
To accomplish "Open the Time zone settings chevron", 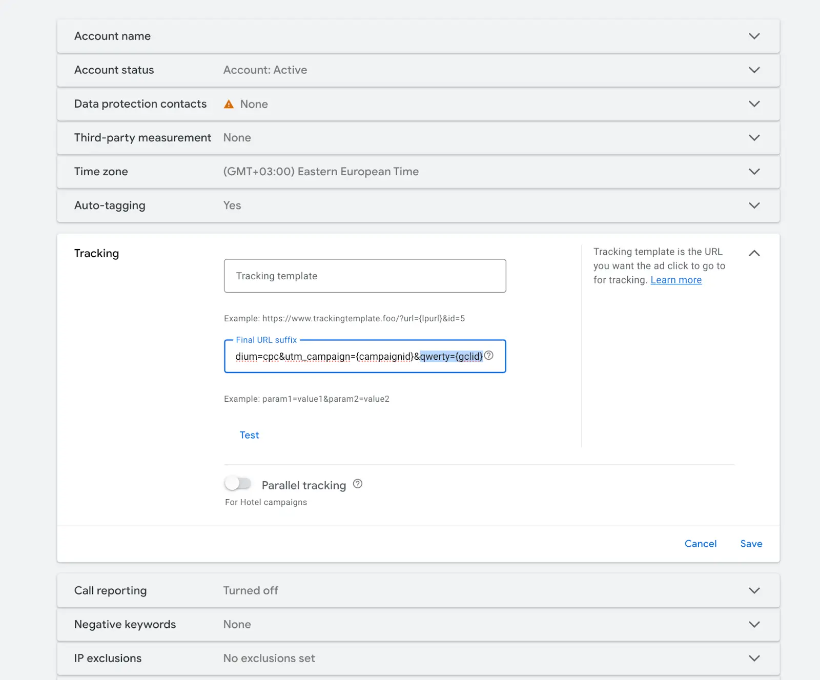I will (x=754, y=172).
